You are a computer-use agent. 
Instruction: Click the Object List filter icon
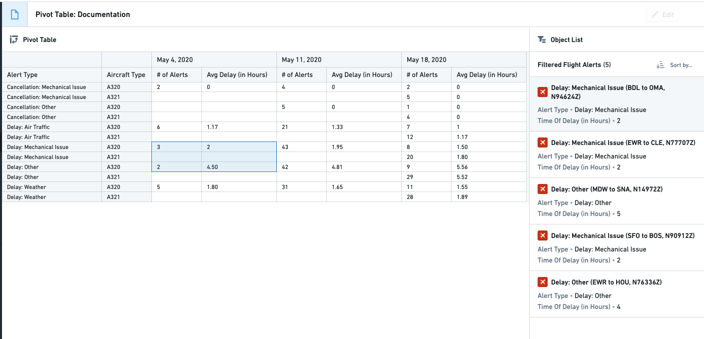[542, 39]
